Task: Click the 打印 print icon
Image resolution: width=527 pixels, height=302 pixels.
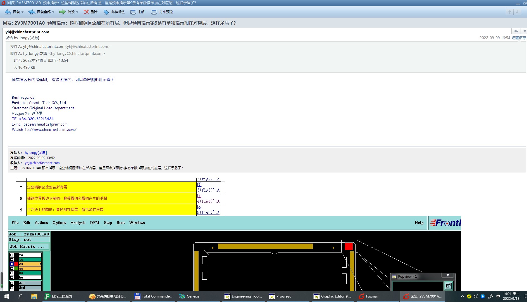Action: tap(133, 12)
